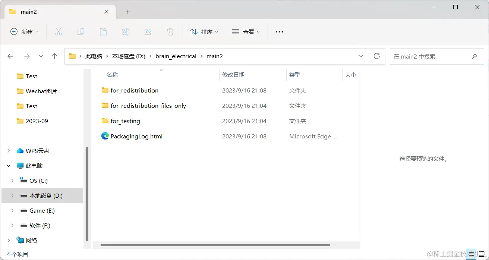489x260 pixels.
Task: Open the three-dots more options menu
Action: click(x=279, y=32)
